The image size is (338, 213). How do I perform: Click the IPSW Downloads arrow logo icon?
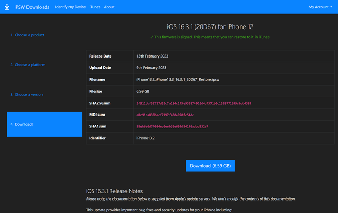(x=8, y=7)
